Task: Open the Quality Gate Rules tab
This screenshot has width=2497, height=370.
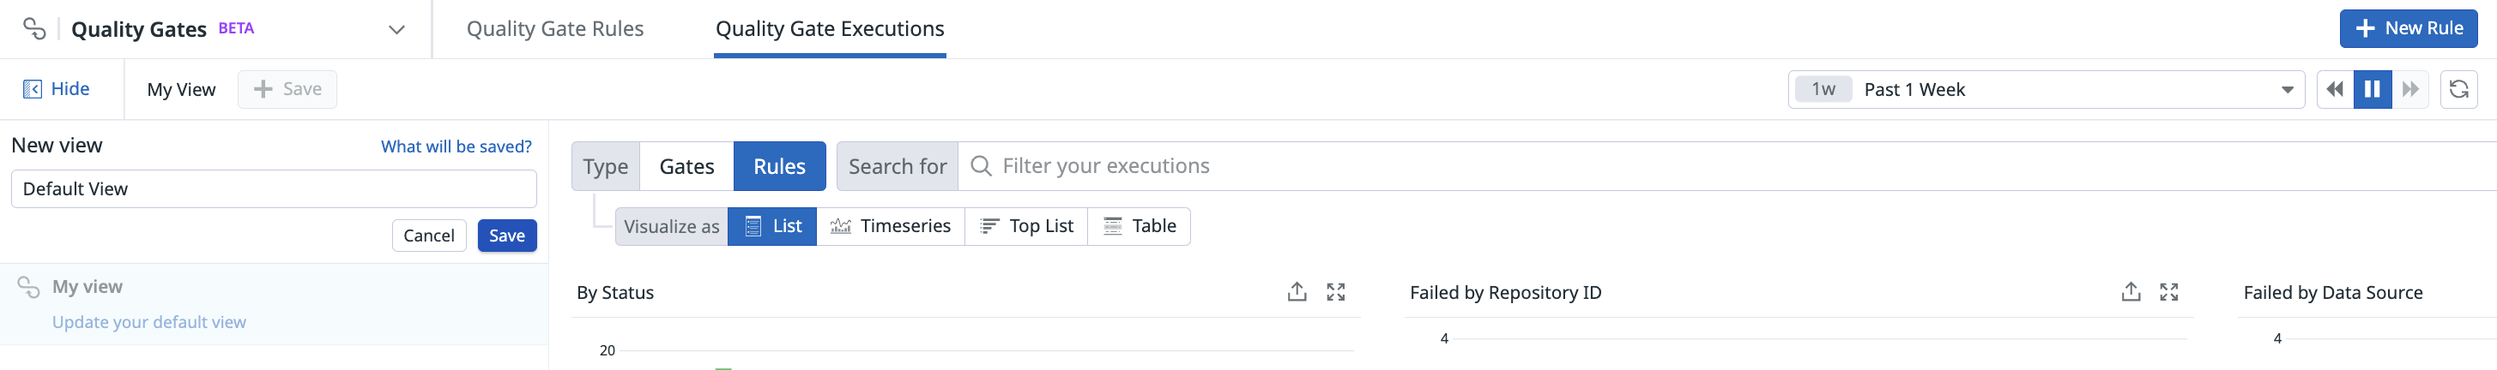Action: pyautogui.click(x=554, y=29)
